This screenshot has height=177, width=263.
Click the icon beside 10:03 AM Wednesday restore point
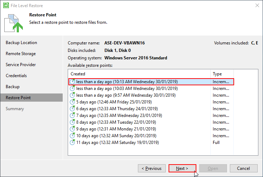(x=73, y=88)
